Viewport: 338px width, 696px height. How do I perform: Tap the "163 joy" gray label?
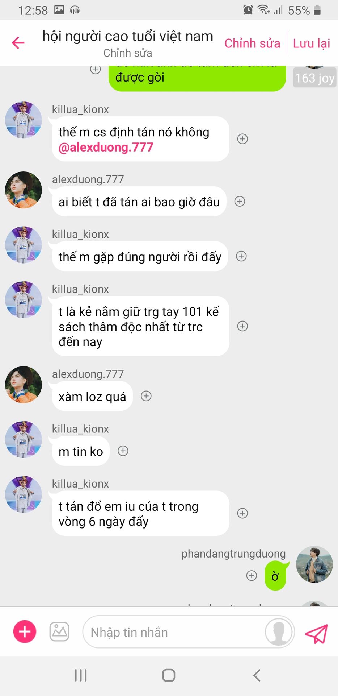(314, 78)
